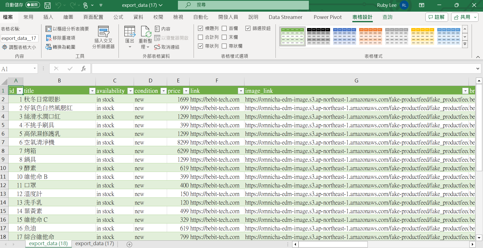Screen dimensions: 483x248
Task: Open the availability column filter dropdown
Action: [x=130, y=91]
